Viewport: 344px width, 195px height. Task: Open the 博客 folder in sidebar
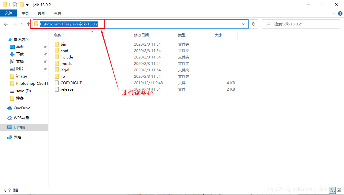click(20, 98)
